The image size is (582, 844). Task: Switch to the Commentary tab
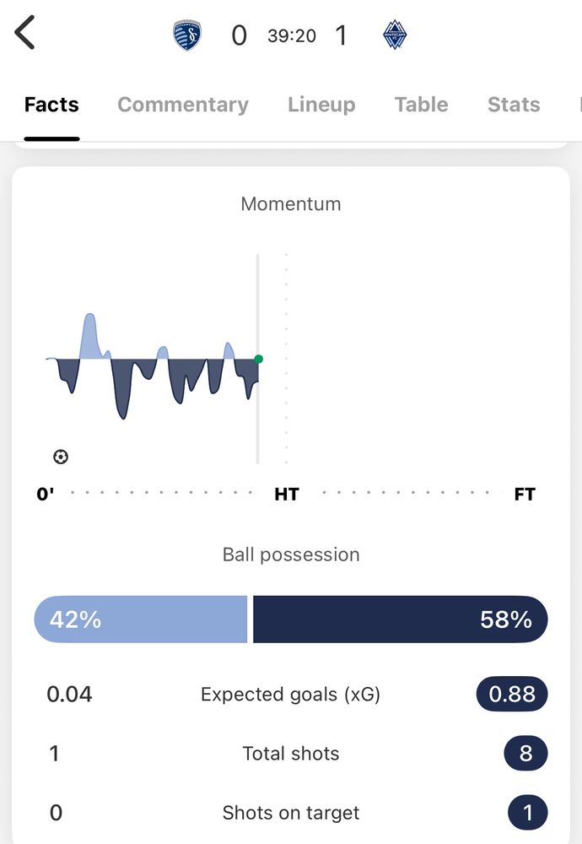point(183,105)
